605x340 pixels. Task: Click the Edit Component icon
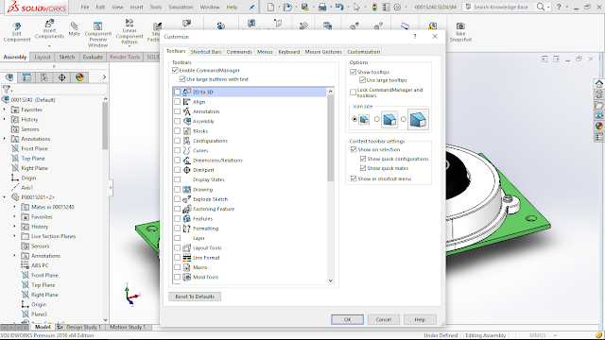[17, 26]
